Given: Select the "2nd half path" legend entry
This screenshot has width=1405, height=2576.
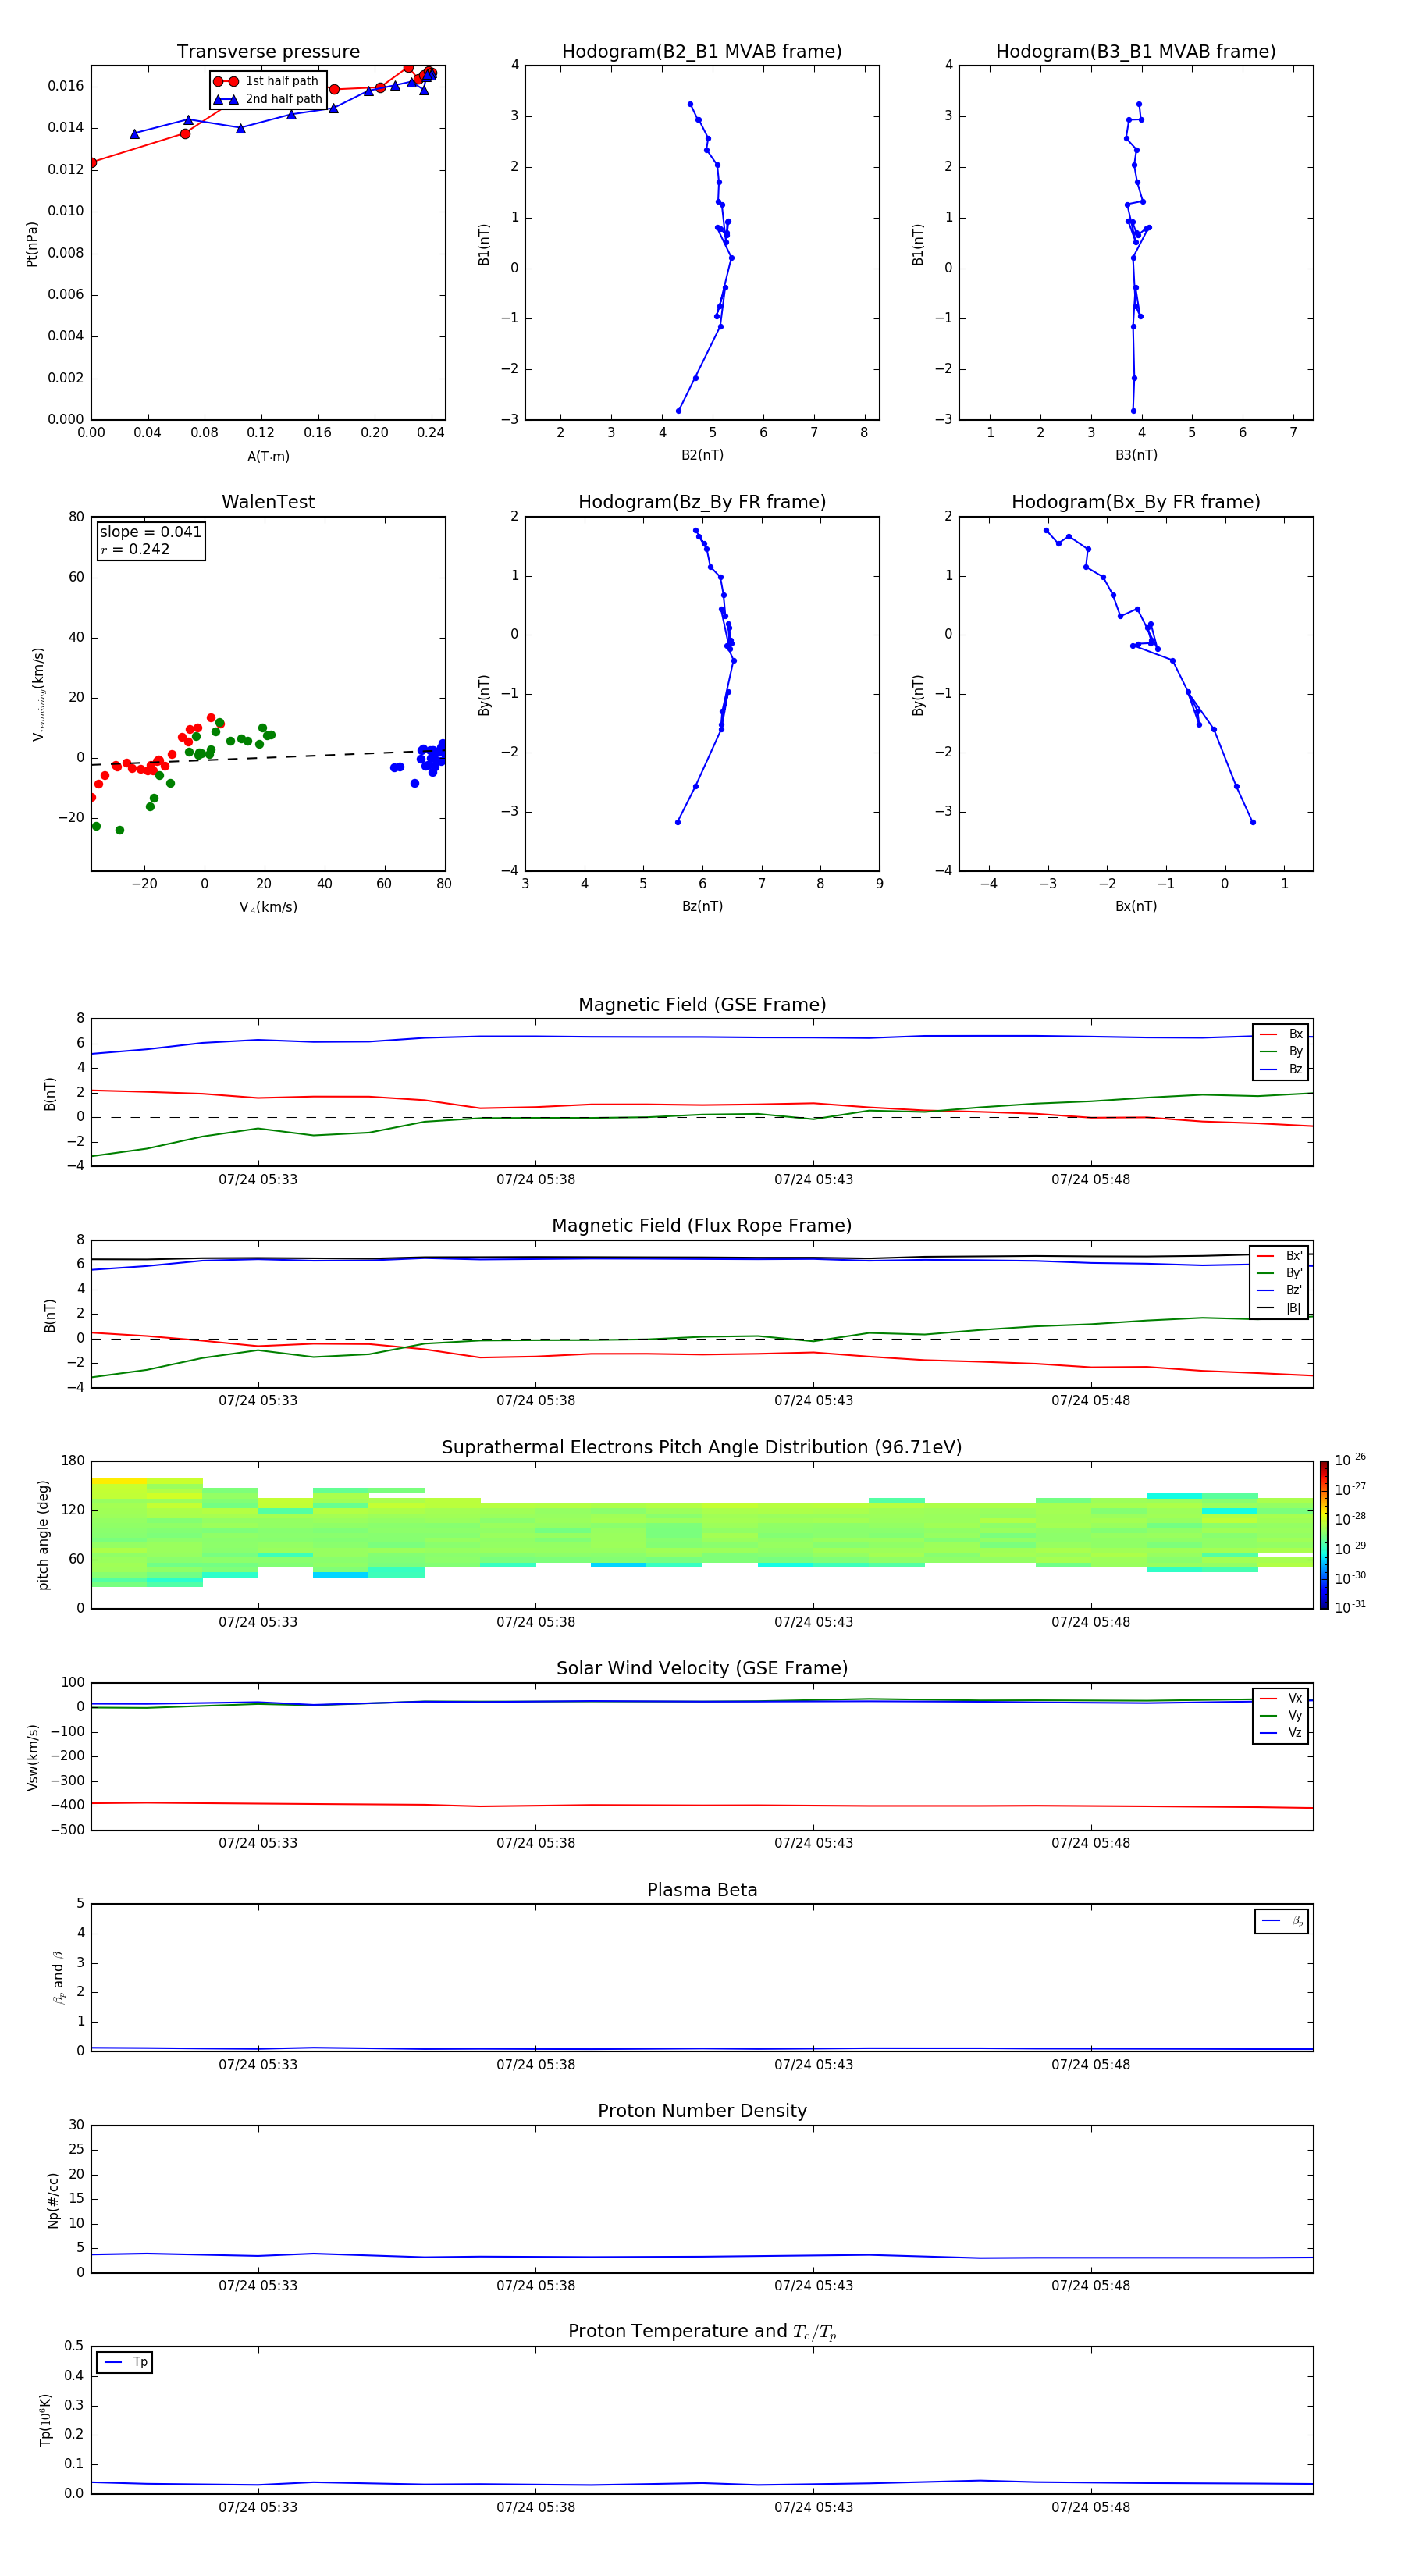Looking at the screenshot, I should coord(268,99).
